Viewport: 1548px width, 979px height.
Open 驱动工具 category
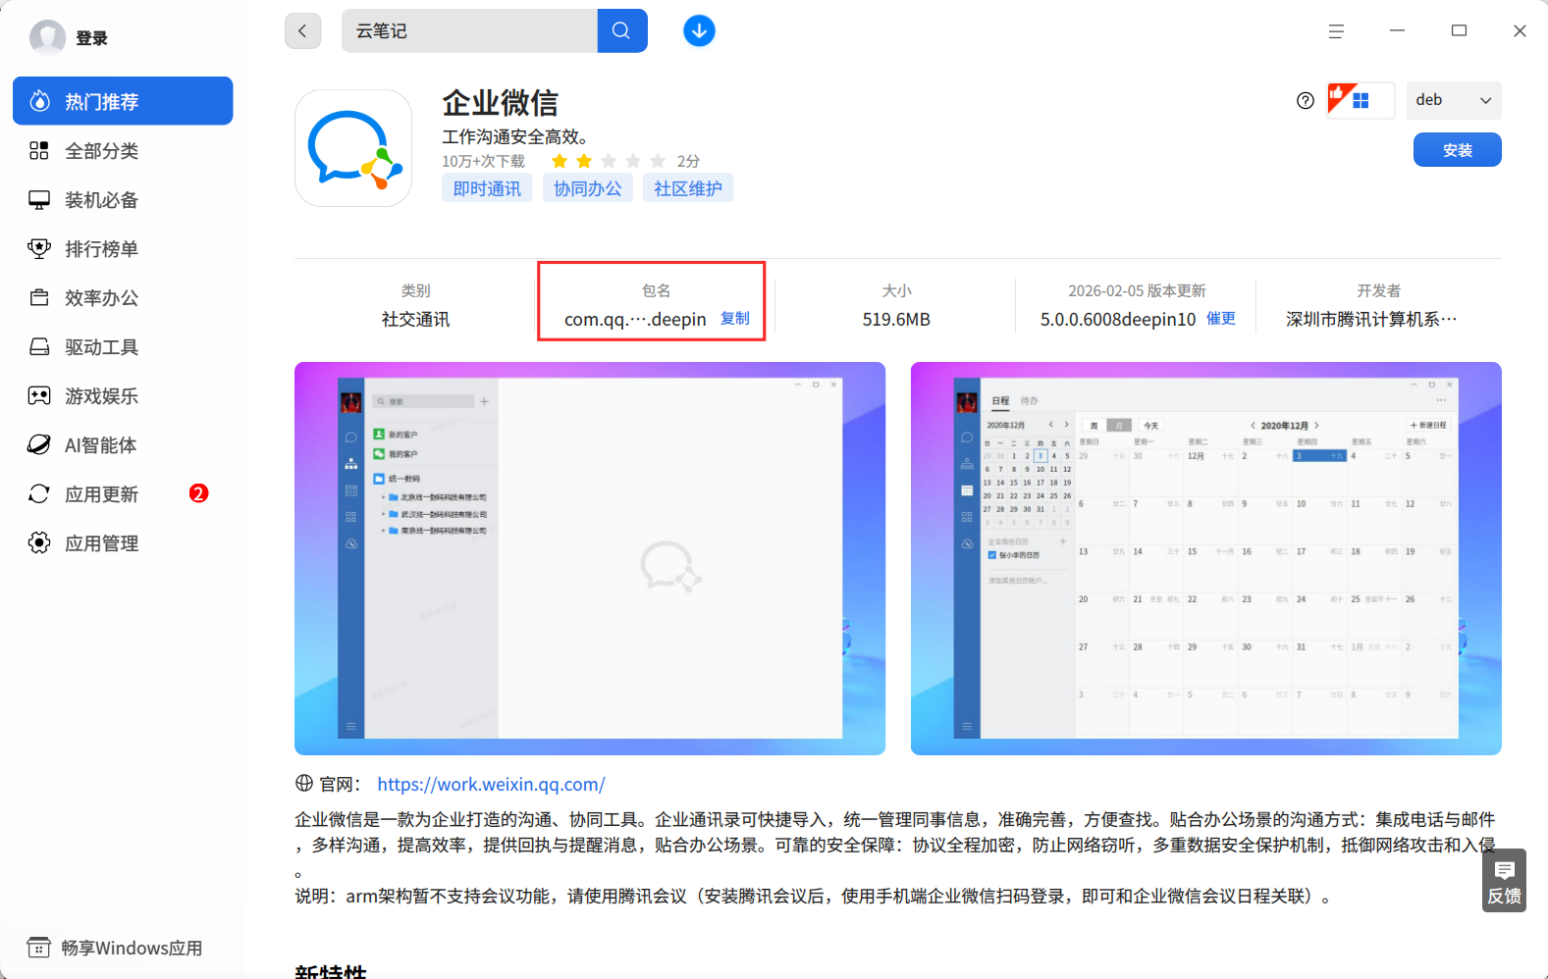123,346
